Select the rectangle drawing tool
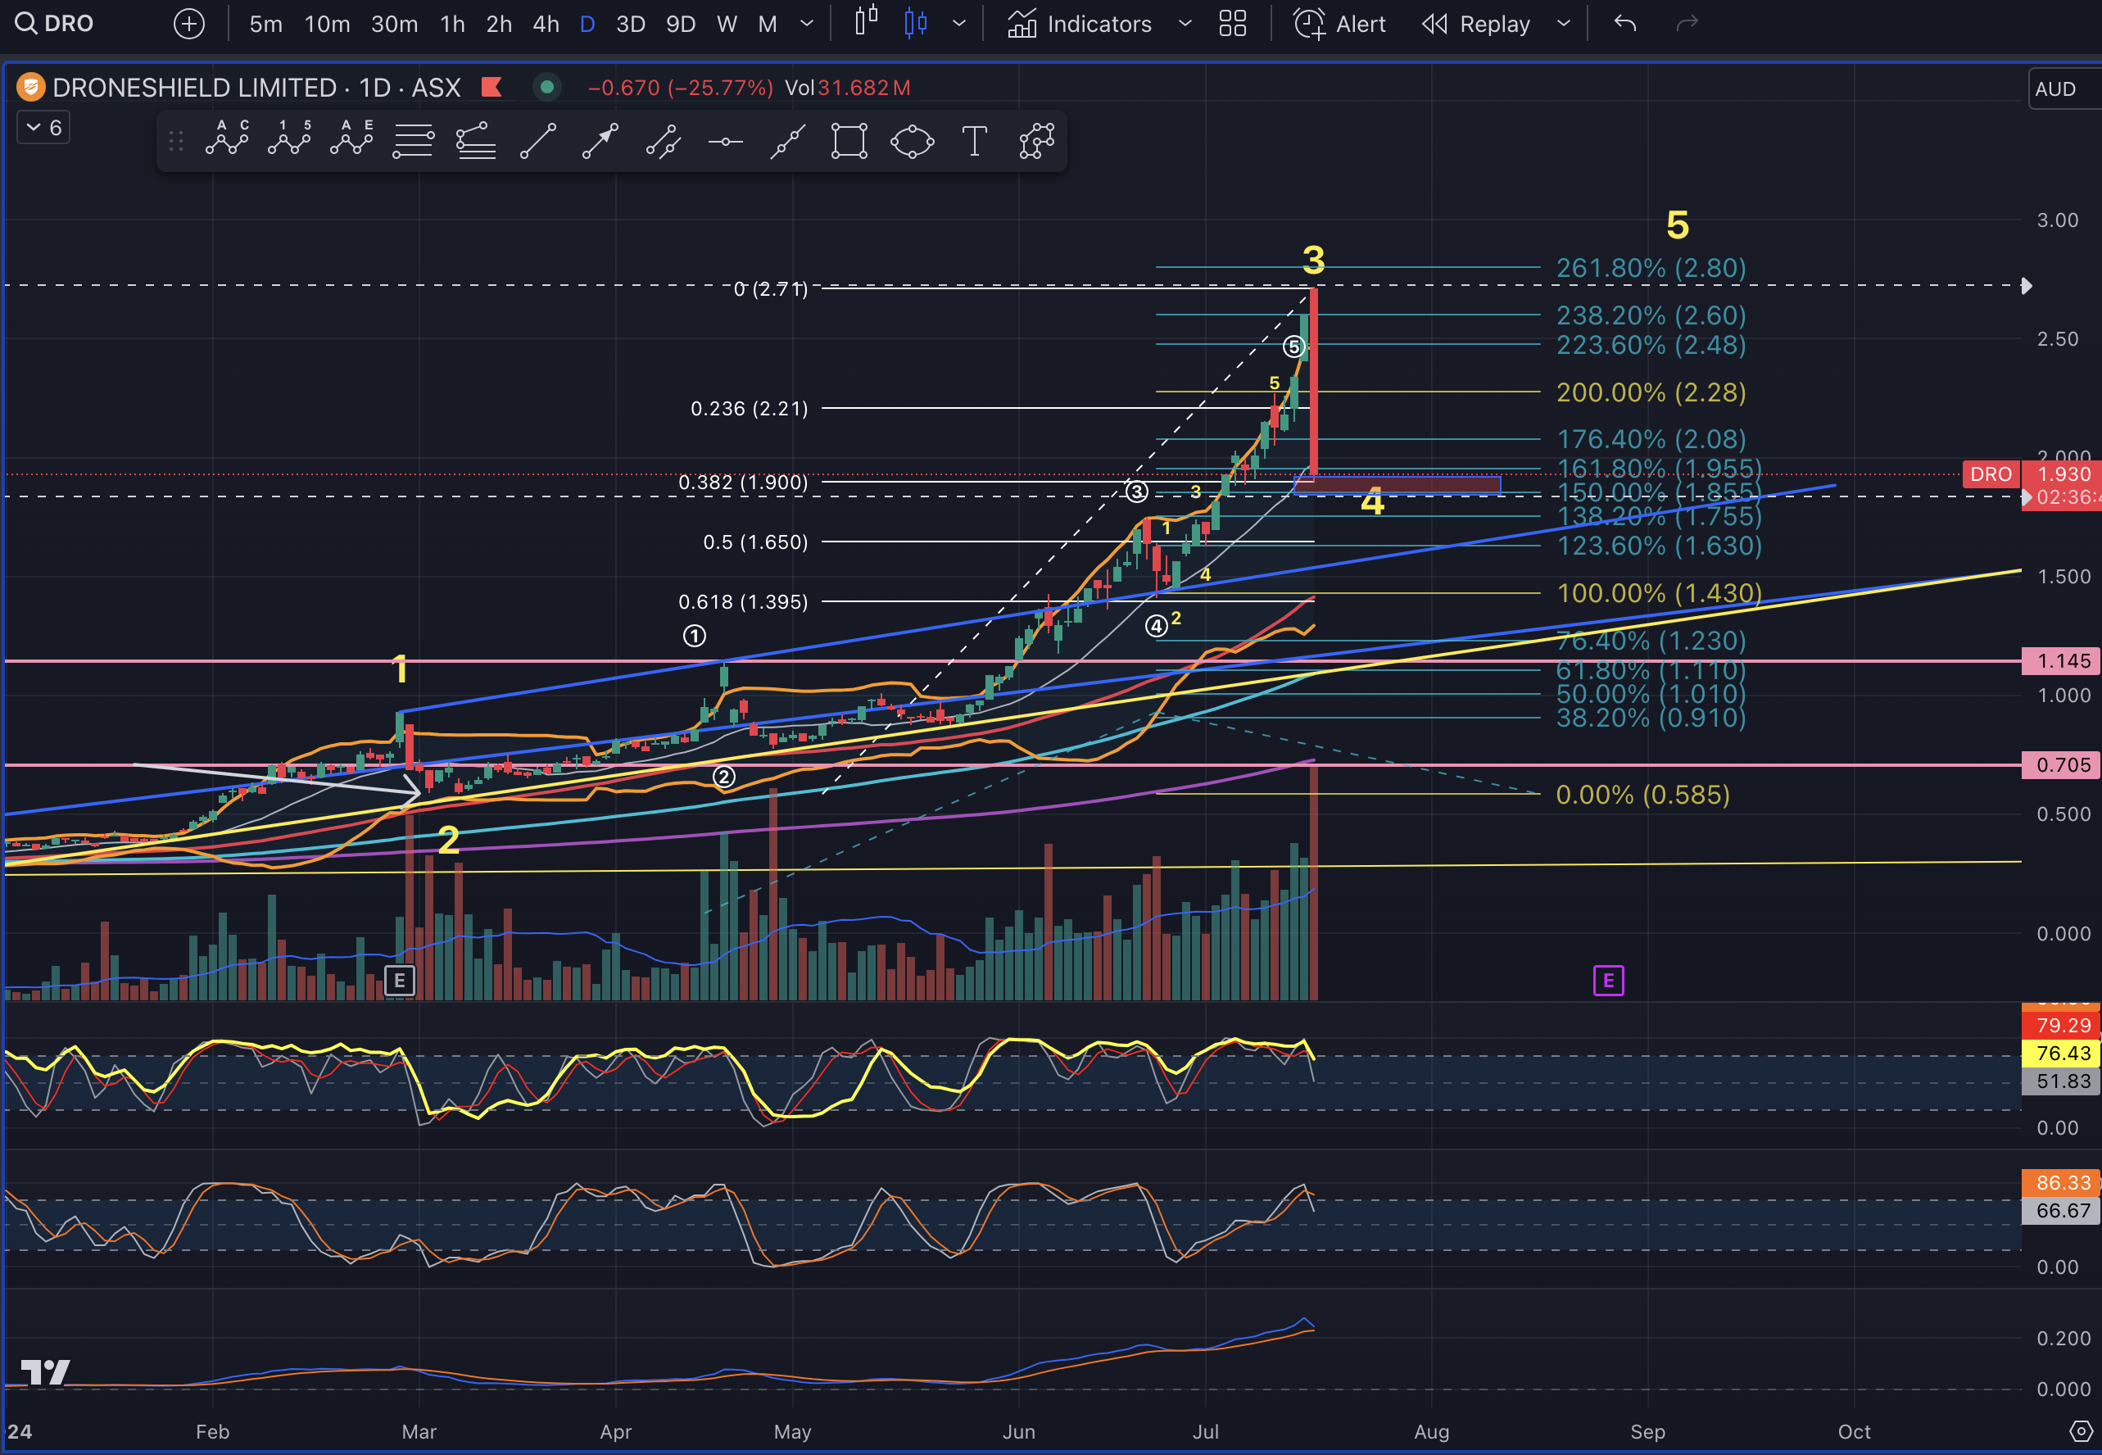The height and width of the screenshot is (1455, 2102). coord(849,141)
